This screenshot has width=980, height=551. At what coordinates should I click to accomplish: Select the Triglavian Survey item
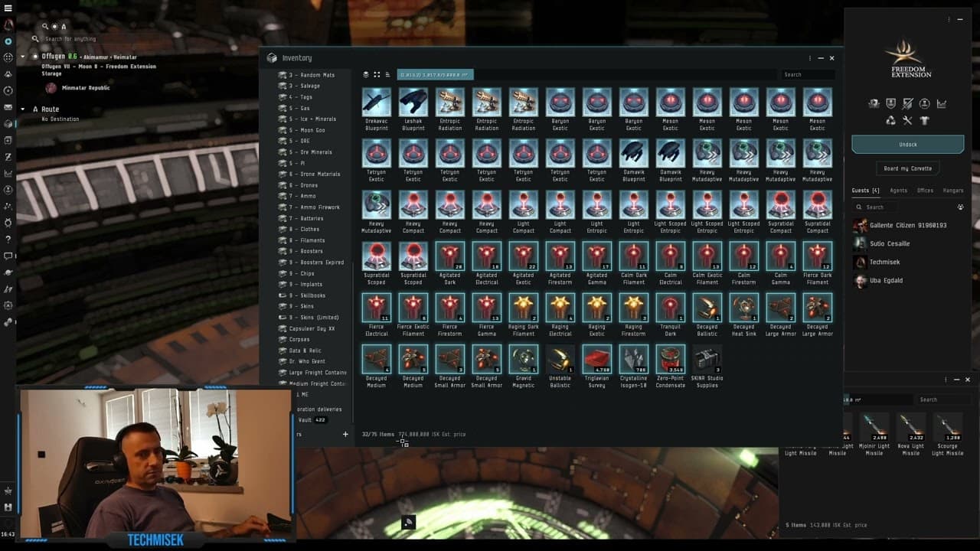(597, 367)
